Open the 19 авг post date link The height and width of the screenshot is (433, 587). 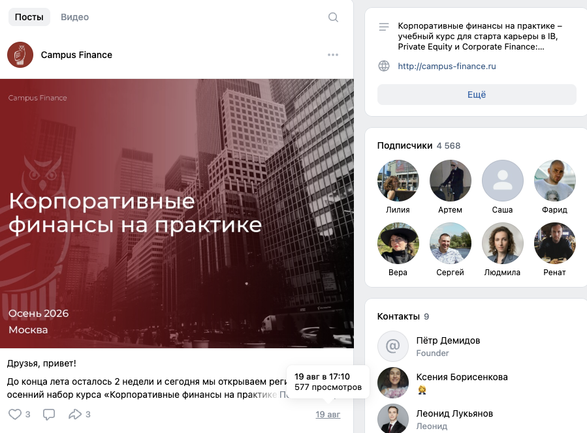(x=328, y=414)
